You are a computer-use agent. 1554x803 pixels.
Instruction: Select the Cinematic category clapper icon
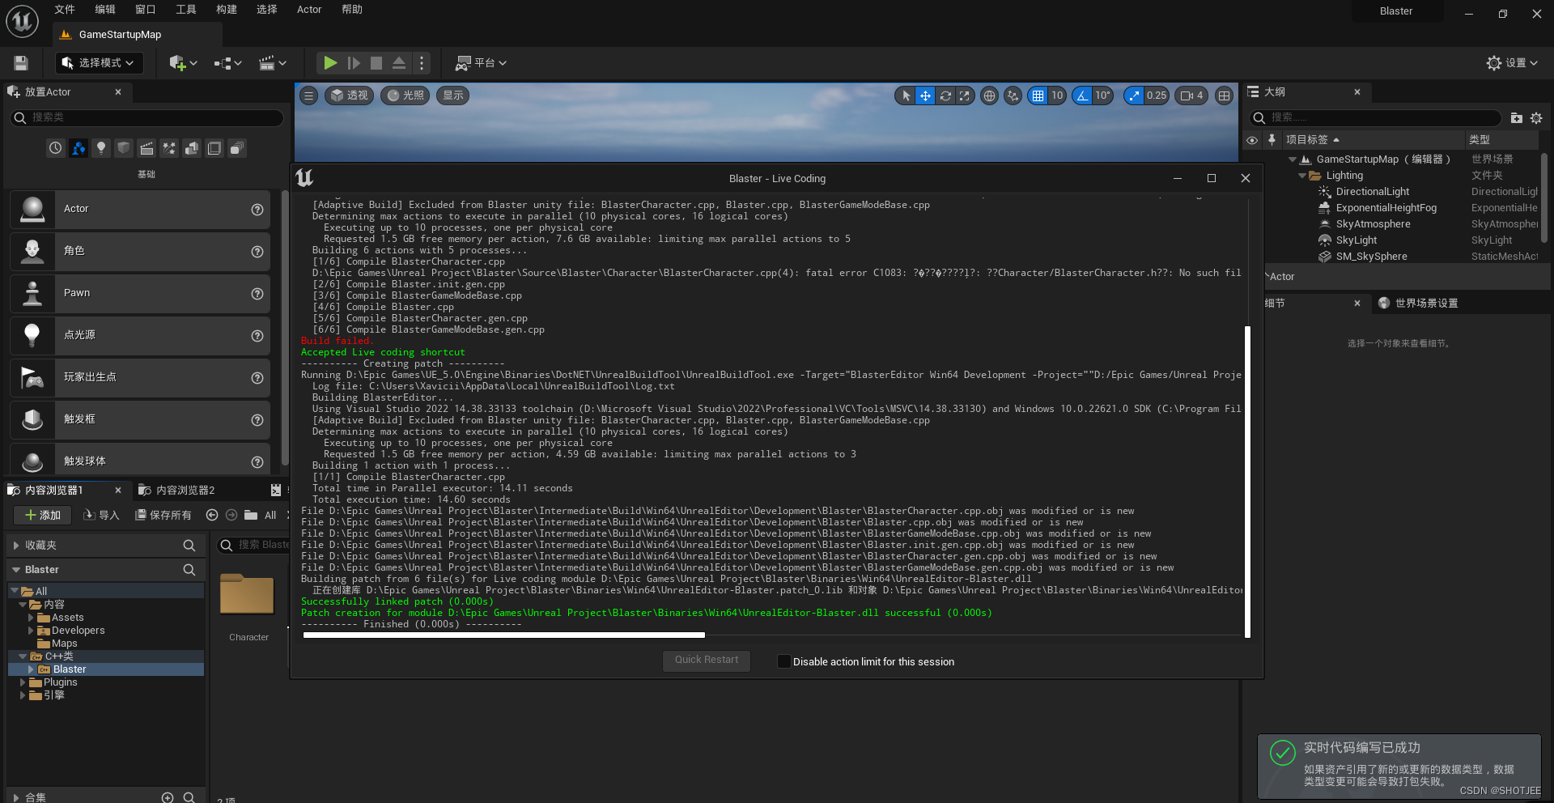click(x=146, y=148)
